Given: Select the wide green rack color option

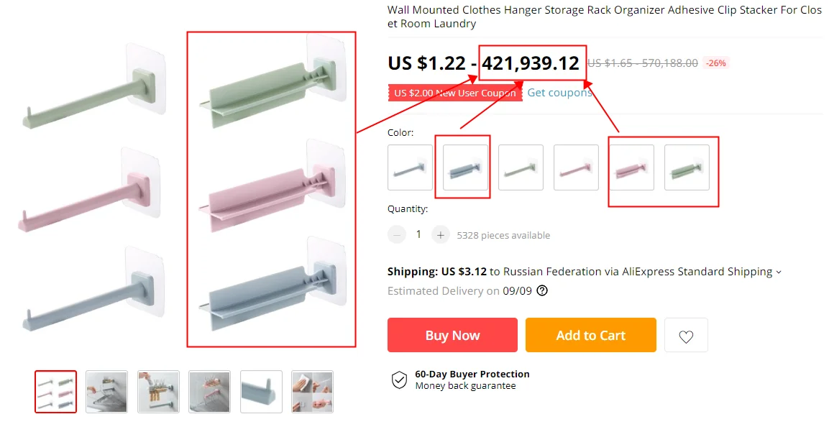Looking at the screenshot, I should 687,167.
